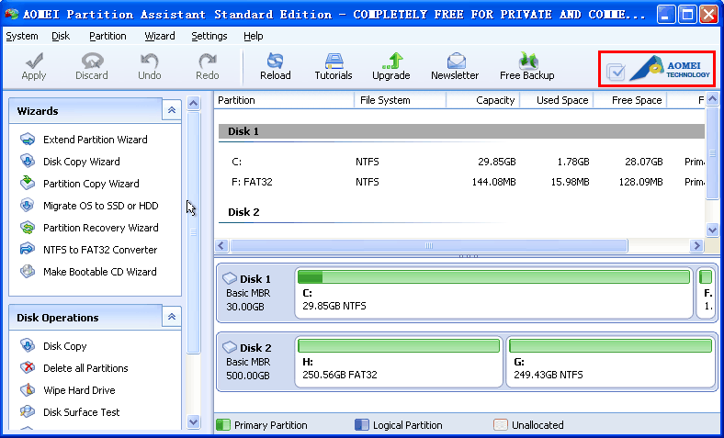Click the Primary Partition legend swatch
The height and width of the screenshot is (438, 724).
tap(223, 424)
